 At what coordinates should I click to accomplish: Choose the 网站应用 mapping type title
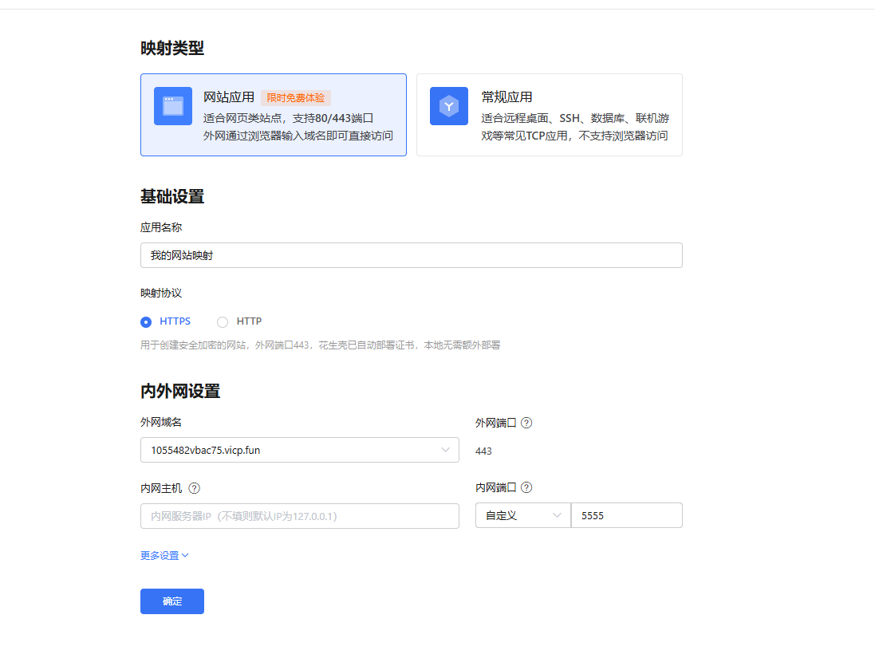pyautogui.click(x=229, y=97)
